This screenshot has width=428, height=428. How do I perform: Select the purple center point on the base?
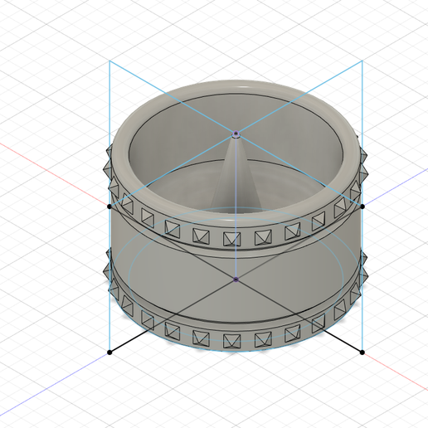236,280
